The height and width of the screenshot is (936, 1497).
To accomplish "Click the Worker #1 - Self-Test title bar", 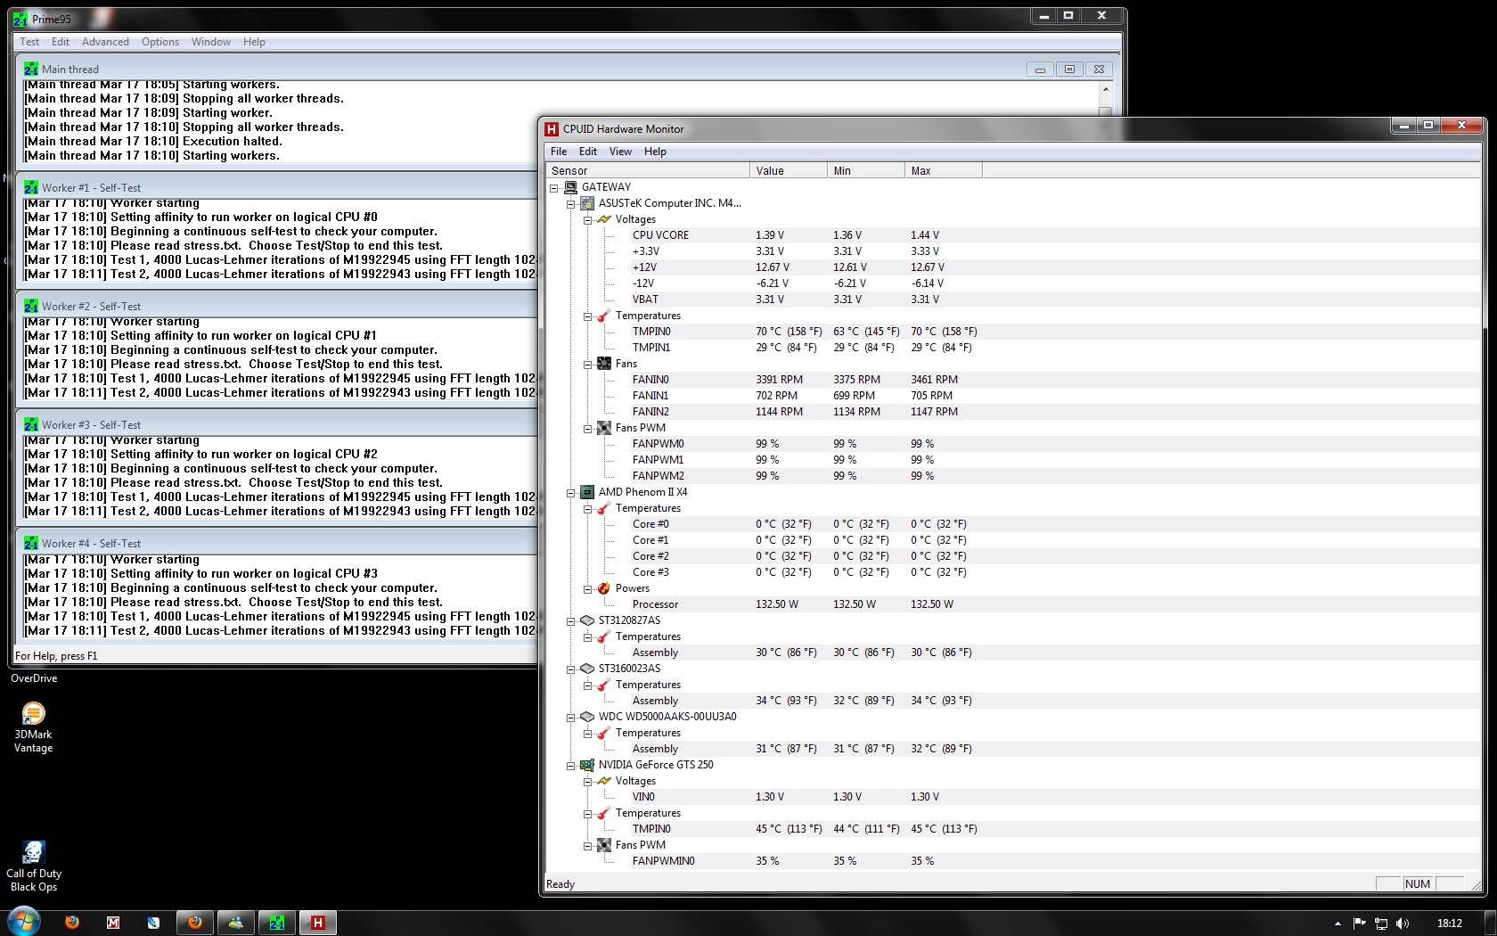I will [278, 187].
